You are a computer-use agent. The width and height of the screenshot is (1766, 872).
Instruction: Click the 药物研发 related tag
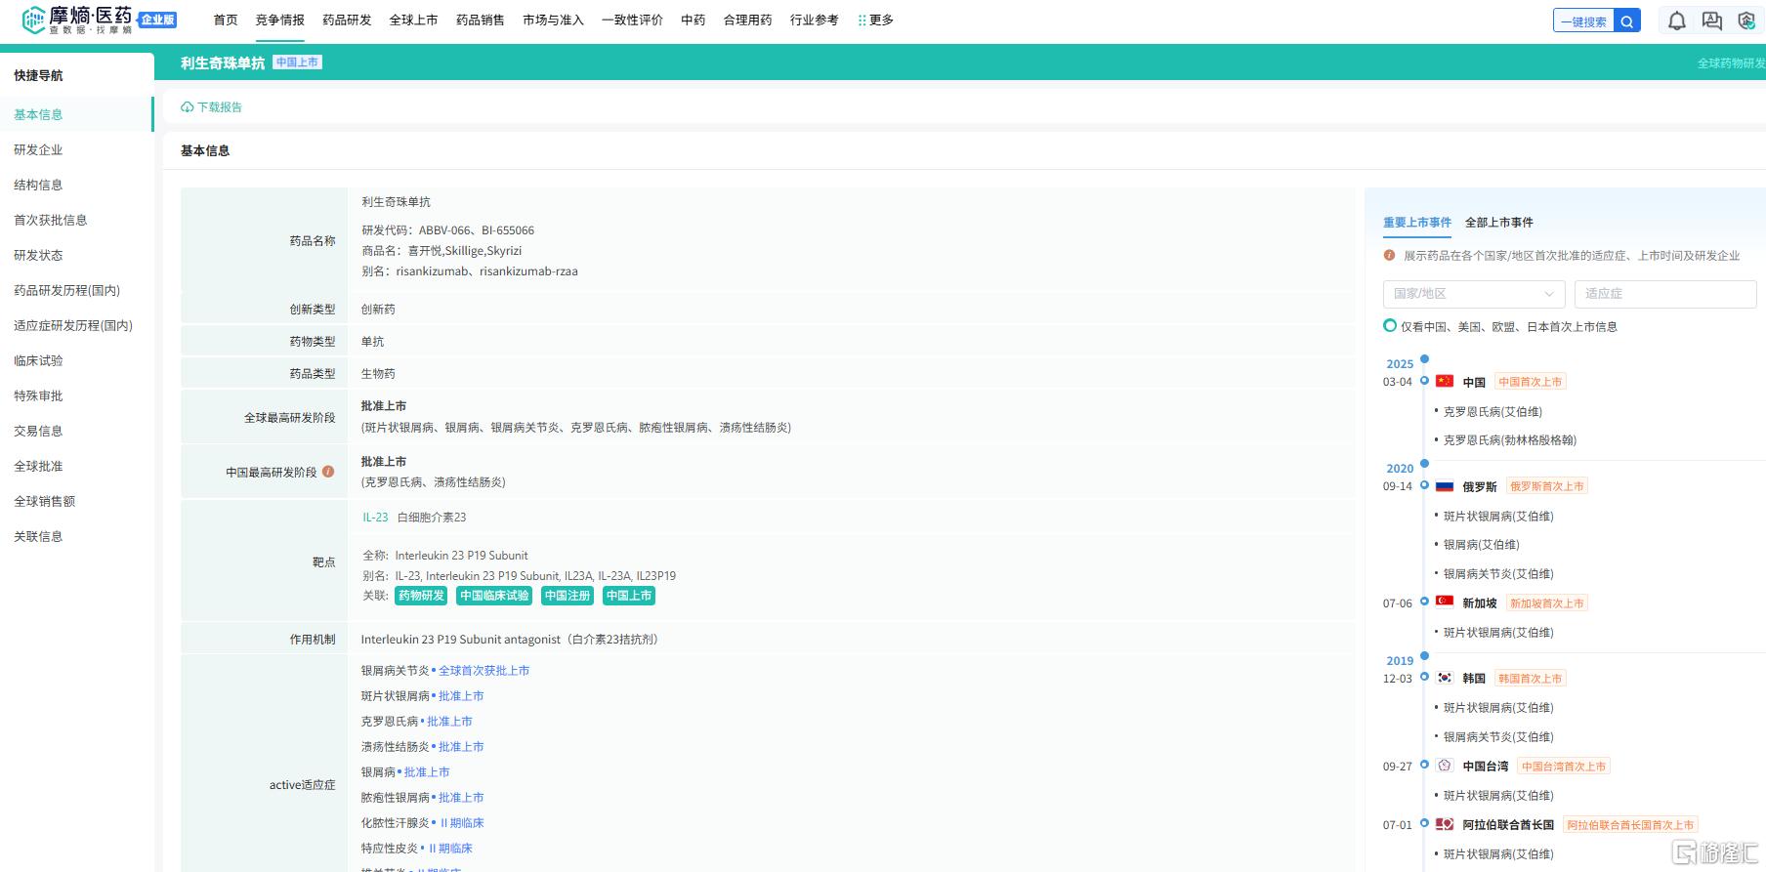click(x=421, y=596)
